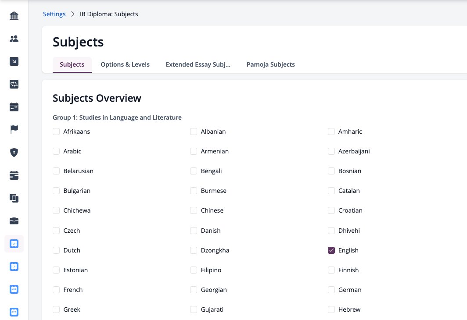The width and height of the screenshot is (467, 320).
Task: Open the people group icon in sidebar
Action: tap(14, 39)
